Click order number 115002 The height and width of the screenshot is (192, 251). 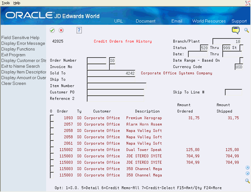point(66,150)
